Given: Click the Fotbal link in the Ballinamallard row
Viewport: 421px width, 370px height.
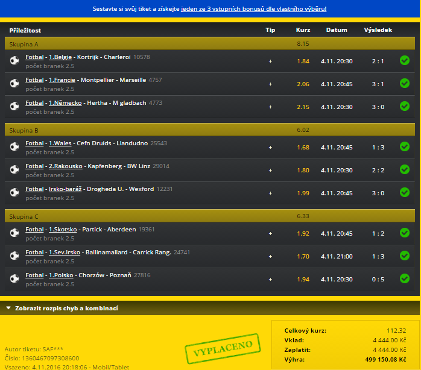Looking at the screenshot, I should pyautogui.click(x=34, y=252).
